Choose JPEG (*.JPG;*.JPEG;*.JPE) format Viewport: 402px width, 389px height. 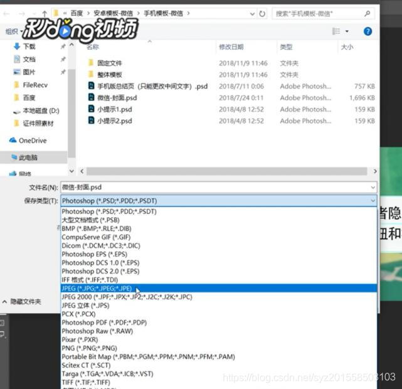pos(219,288)
